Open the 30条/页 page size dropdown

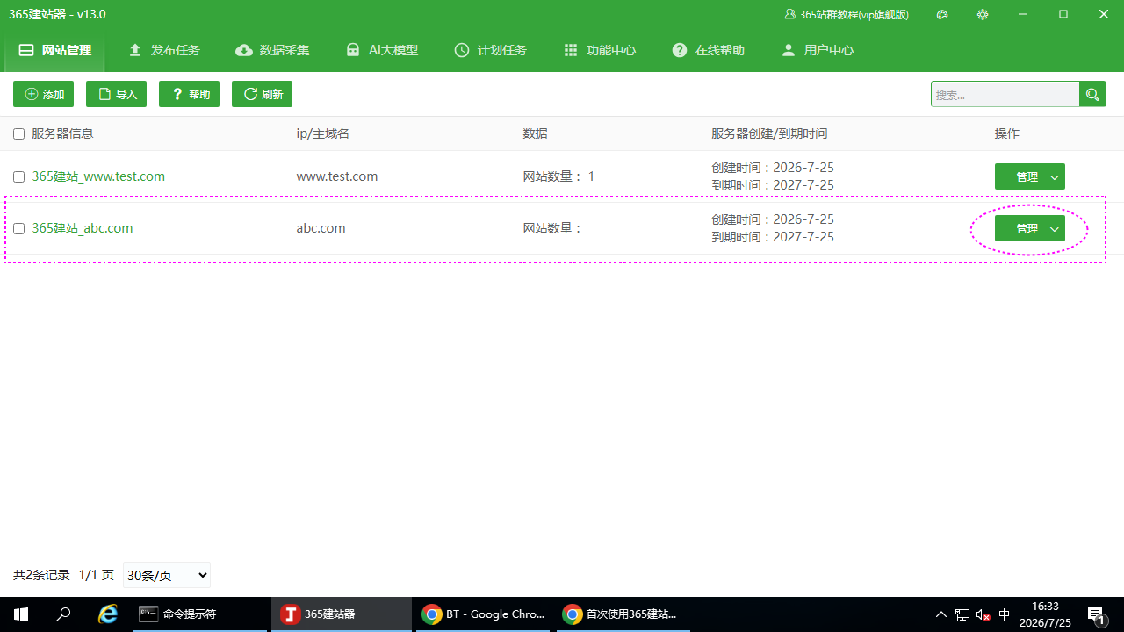[167, 576]
